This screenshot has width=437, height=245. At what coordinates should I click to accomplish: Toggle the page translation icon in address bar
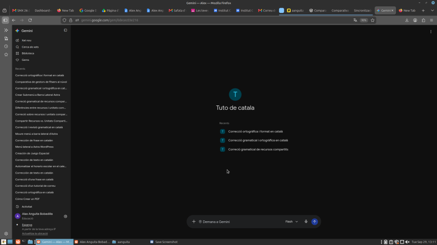tap(355, 20)
